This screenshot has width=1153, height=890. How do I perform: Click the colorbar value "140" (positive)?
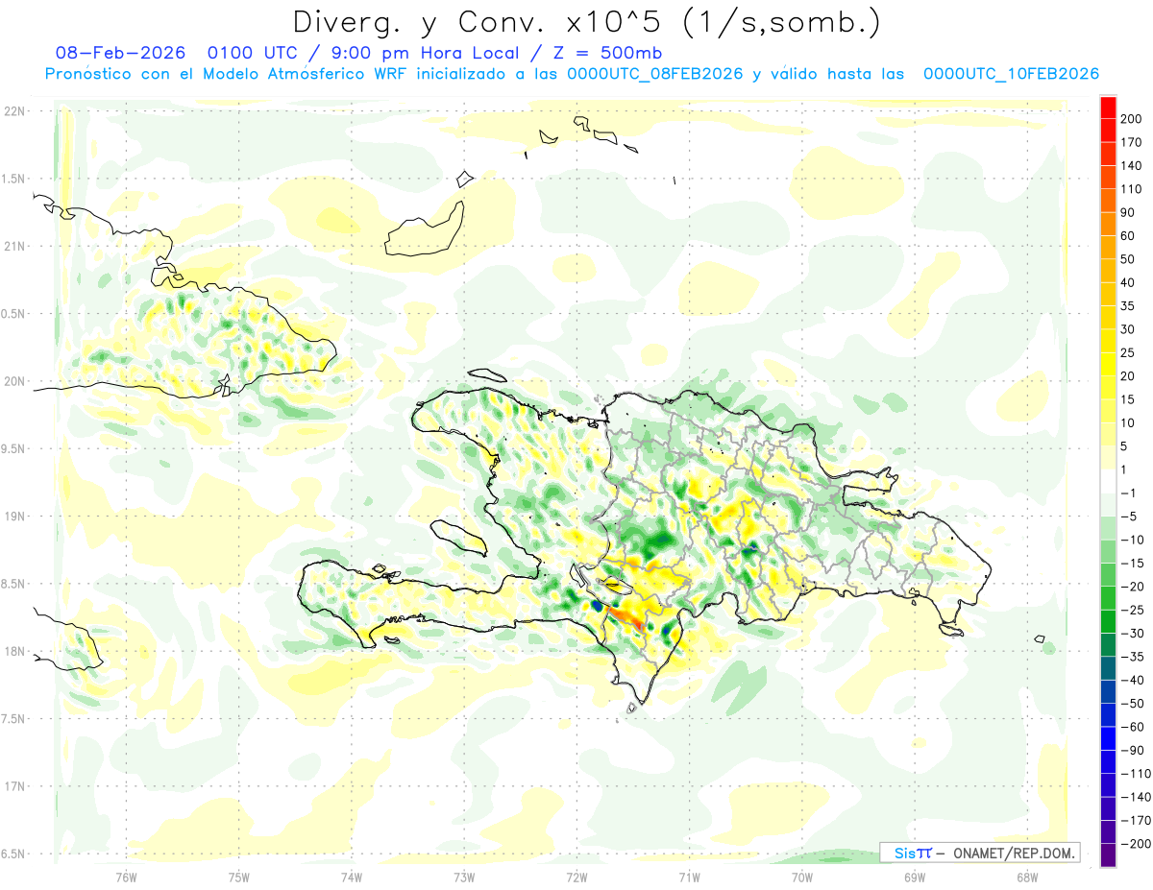pyautogui.click(x=1131, y=166)
